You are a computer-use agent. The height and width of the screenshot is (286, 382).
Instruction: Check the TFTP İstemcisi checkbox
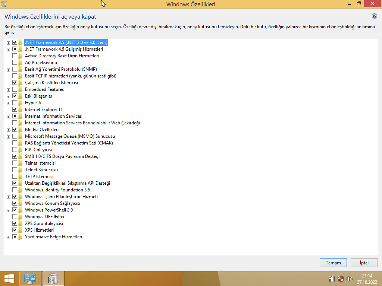(15, 176)
